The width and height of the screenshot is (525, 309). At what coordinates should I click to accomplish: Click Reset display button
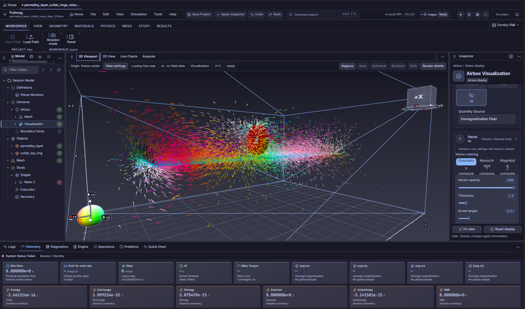click(x=503, y=229)
